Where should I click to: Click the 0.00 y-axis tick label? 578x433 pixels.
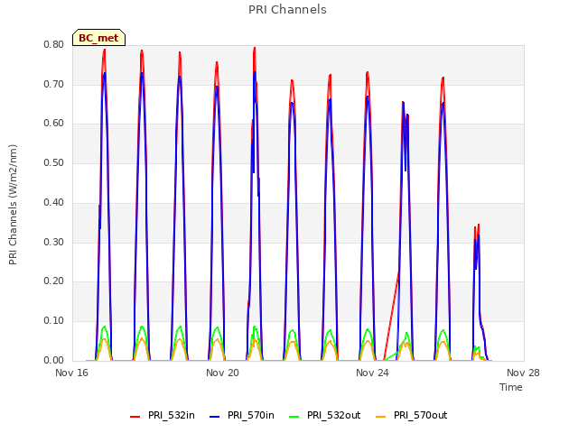pos(54,361)
